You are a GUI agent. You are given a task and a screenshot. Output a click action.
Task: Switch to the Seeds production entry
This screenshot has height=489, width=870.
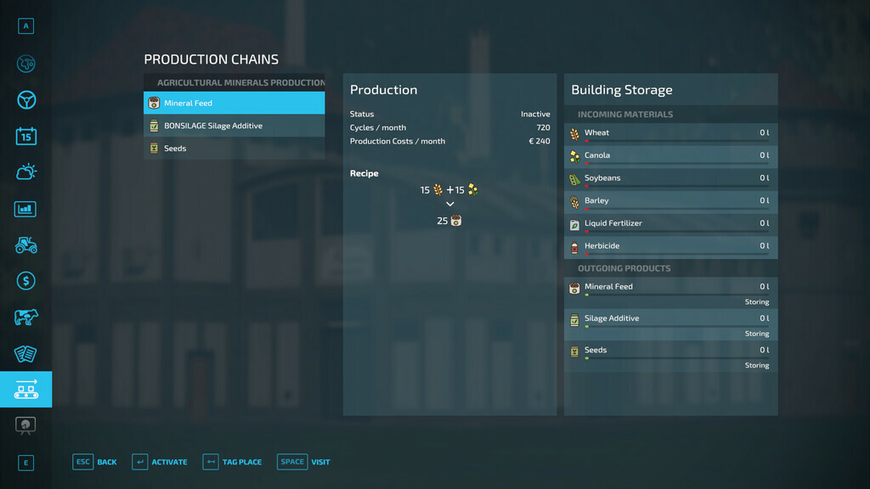point(234,148)
